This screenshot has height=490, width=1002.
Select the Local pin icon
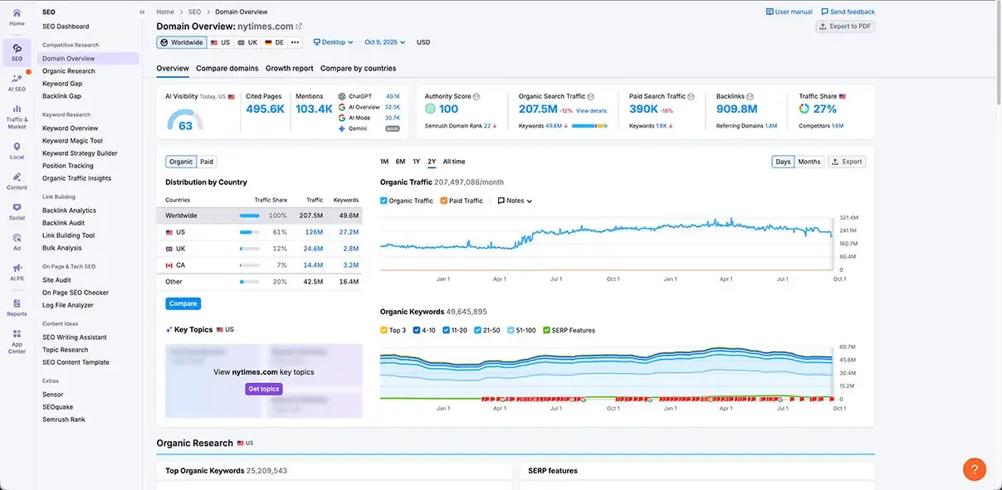pos(17,148)
